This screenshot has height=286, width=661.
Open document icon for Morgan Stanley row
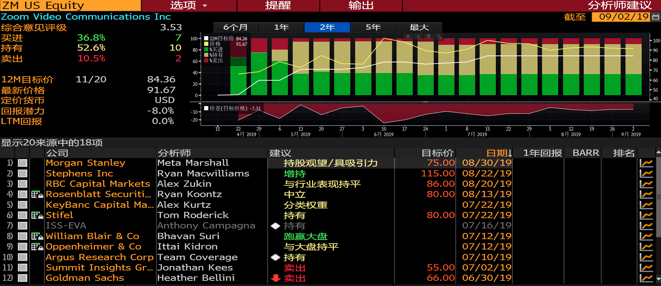23,163
